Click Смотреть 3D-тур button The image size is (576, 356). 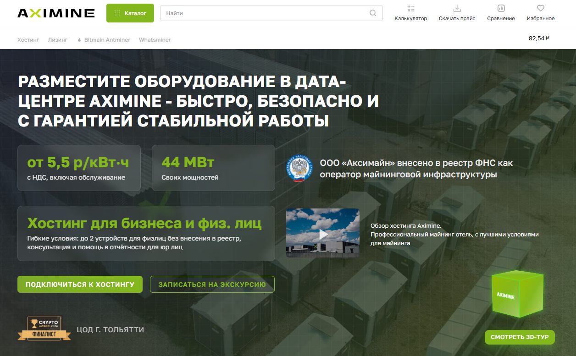520,337
